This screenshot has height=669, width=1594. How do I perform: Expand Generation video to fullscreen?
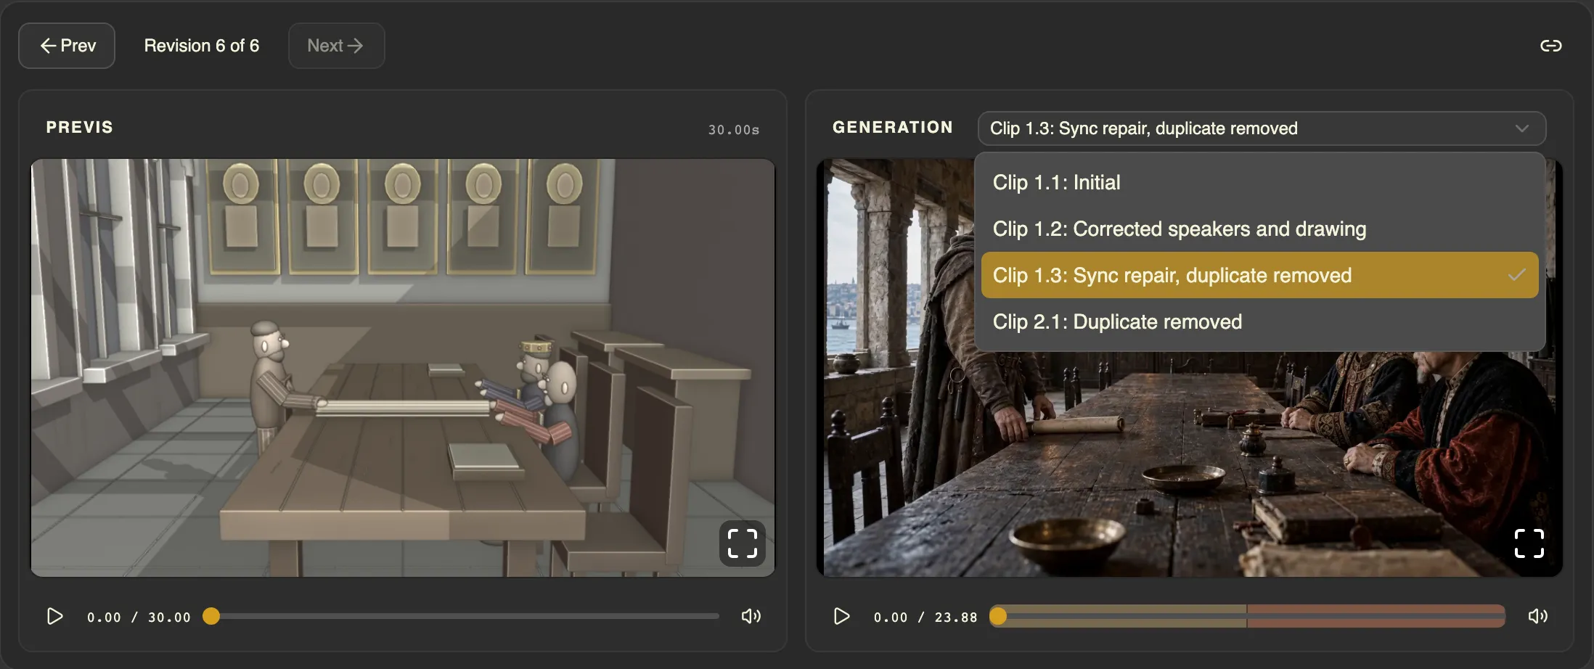tap(1529, 543)
